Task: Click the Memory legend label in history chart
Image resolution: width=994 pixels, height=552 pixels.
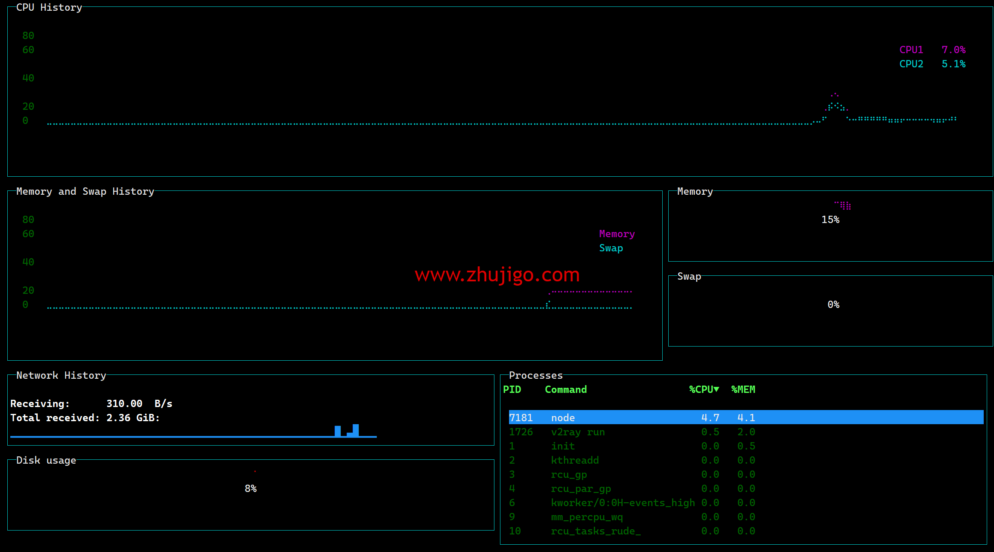Action: pos(617,234)
